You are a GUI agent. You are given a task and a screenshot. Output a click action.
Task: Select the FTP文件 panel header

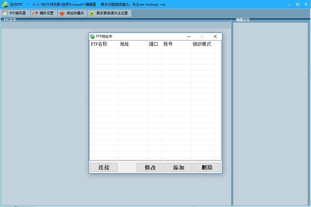[x=10, y=20]
